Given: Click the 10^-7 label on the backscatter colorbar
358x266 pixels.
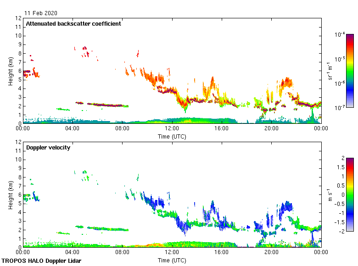Looking at the screenshot, I should point(340,108).
